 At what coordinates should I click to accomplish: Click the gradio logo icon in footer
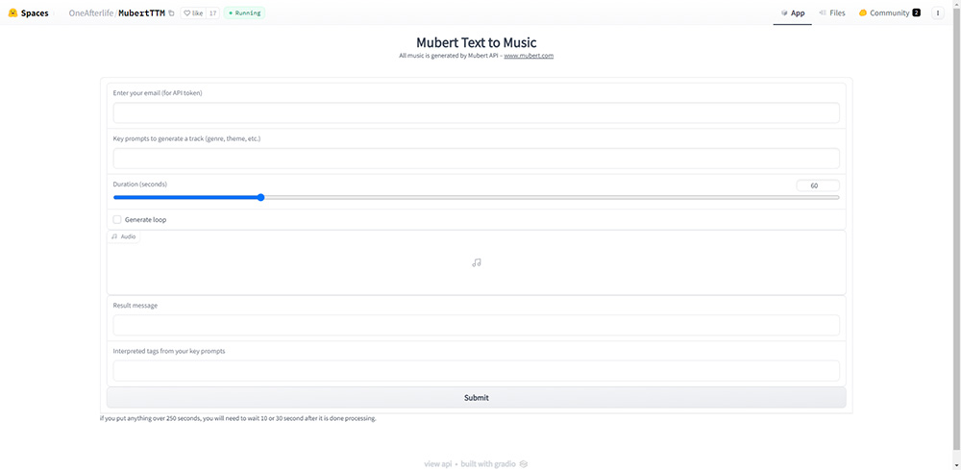point(524,464)
